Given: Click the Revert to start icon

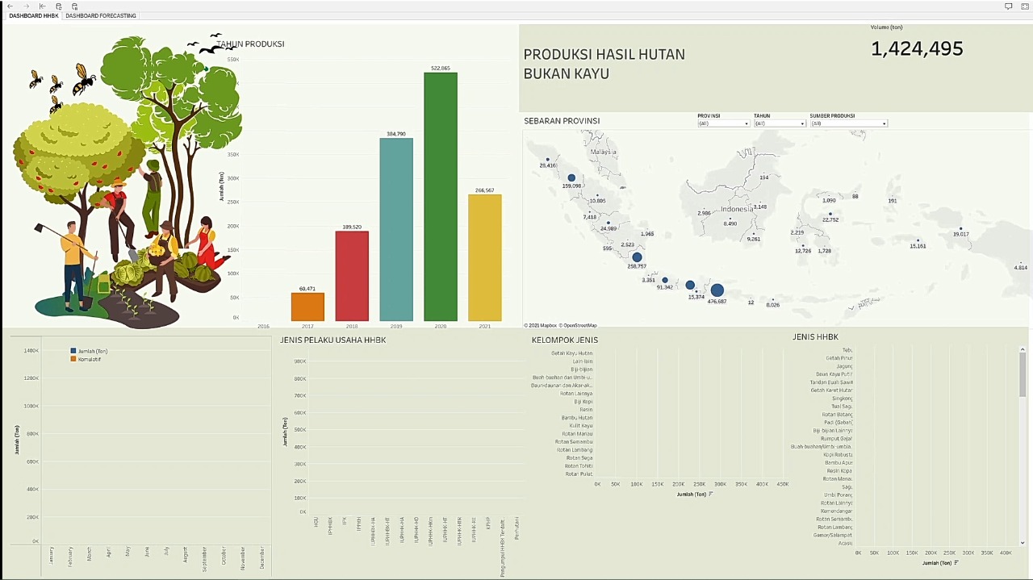Looking at the screenshot, I should click(x=42, y=6).
